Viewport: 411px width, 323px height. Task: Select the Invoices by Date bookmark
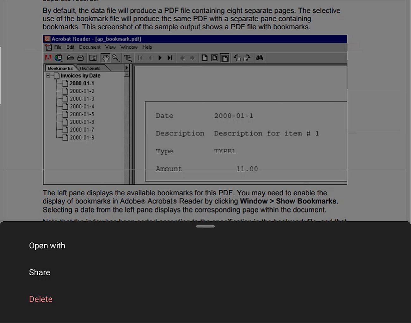(x=81, y=76)
